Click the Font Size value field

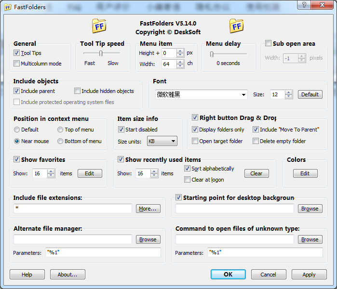[x=278, y=94]
